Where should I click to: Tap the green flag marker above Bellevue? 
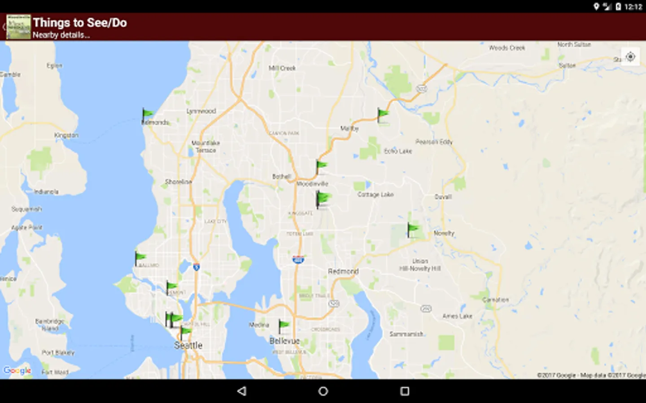click(x=284, y=326)
